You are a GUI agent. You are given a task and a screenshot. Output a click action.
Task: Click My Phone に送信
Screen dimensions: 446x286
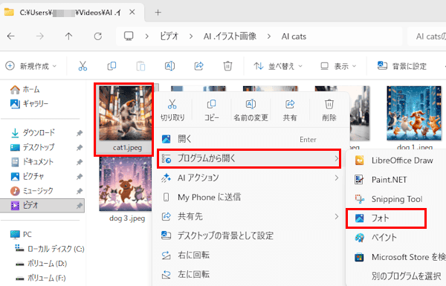(x=250, y=198)
